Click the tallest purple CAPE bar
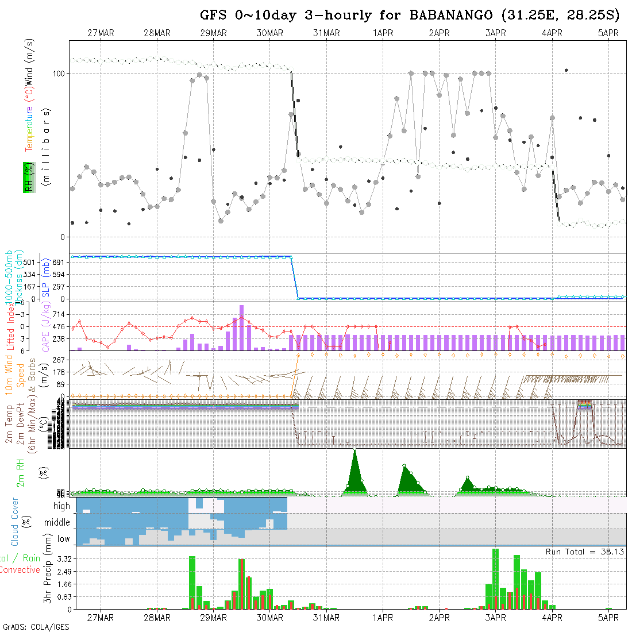 (241, 327)
